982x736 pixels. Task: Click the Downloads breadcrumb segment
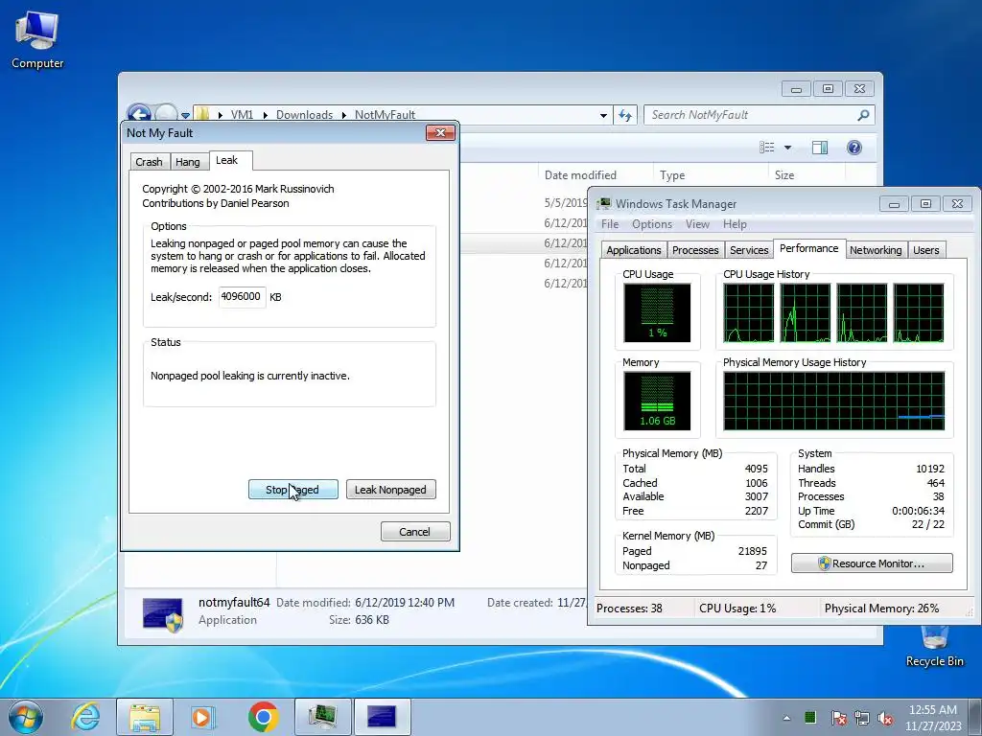(x=304, y=115)
